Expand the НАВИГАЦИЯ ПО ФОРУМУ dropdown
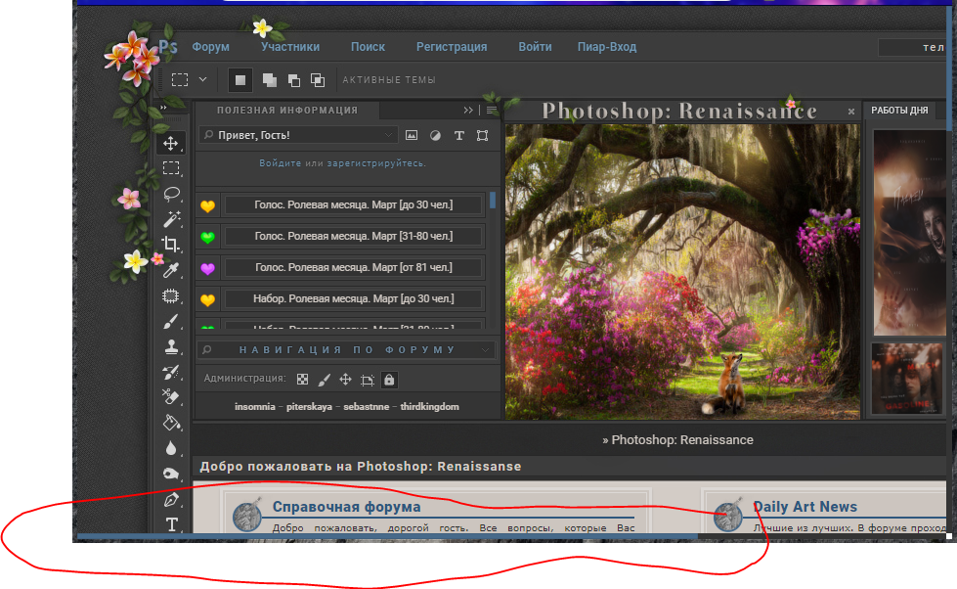The image size is (957, 589). pyautogui.click(x=486, y=350)
